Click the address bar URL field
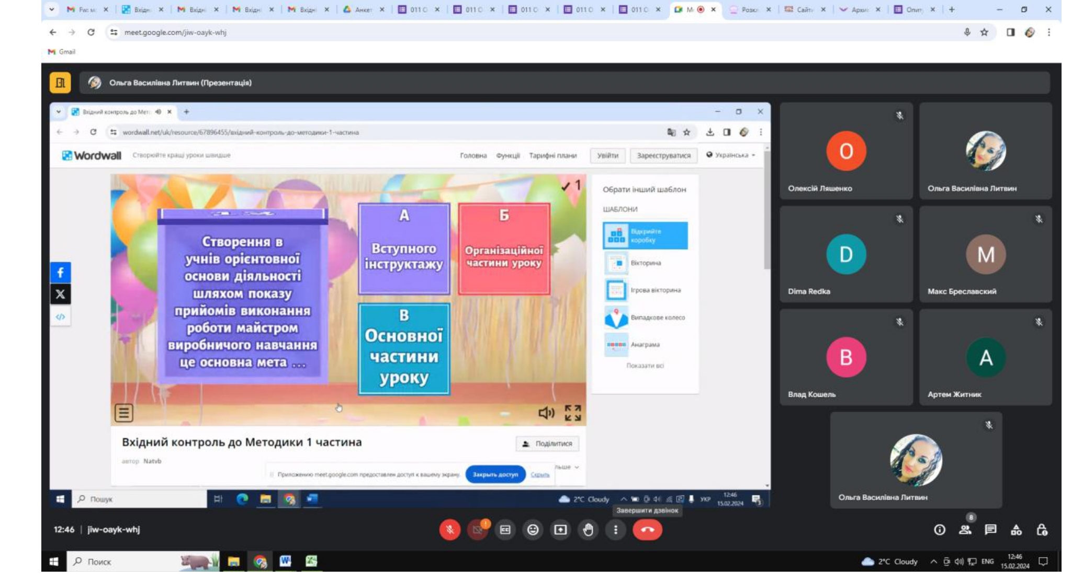The image size is (1083, 579). [534, 32]
